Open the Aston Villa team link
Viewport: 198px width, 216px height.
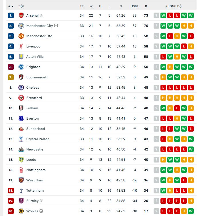[35, 57]
